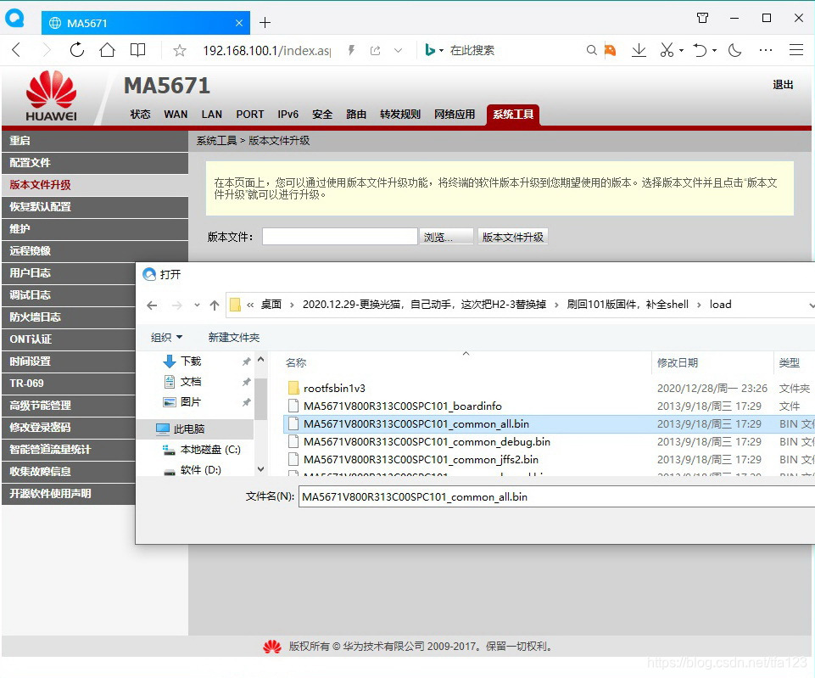Click the 版本文件 path input field
The height and width of the screenshot is (678, 815).
coord(340,237)
